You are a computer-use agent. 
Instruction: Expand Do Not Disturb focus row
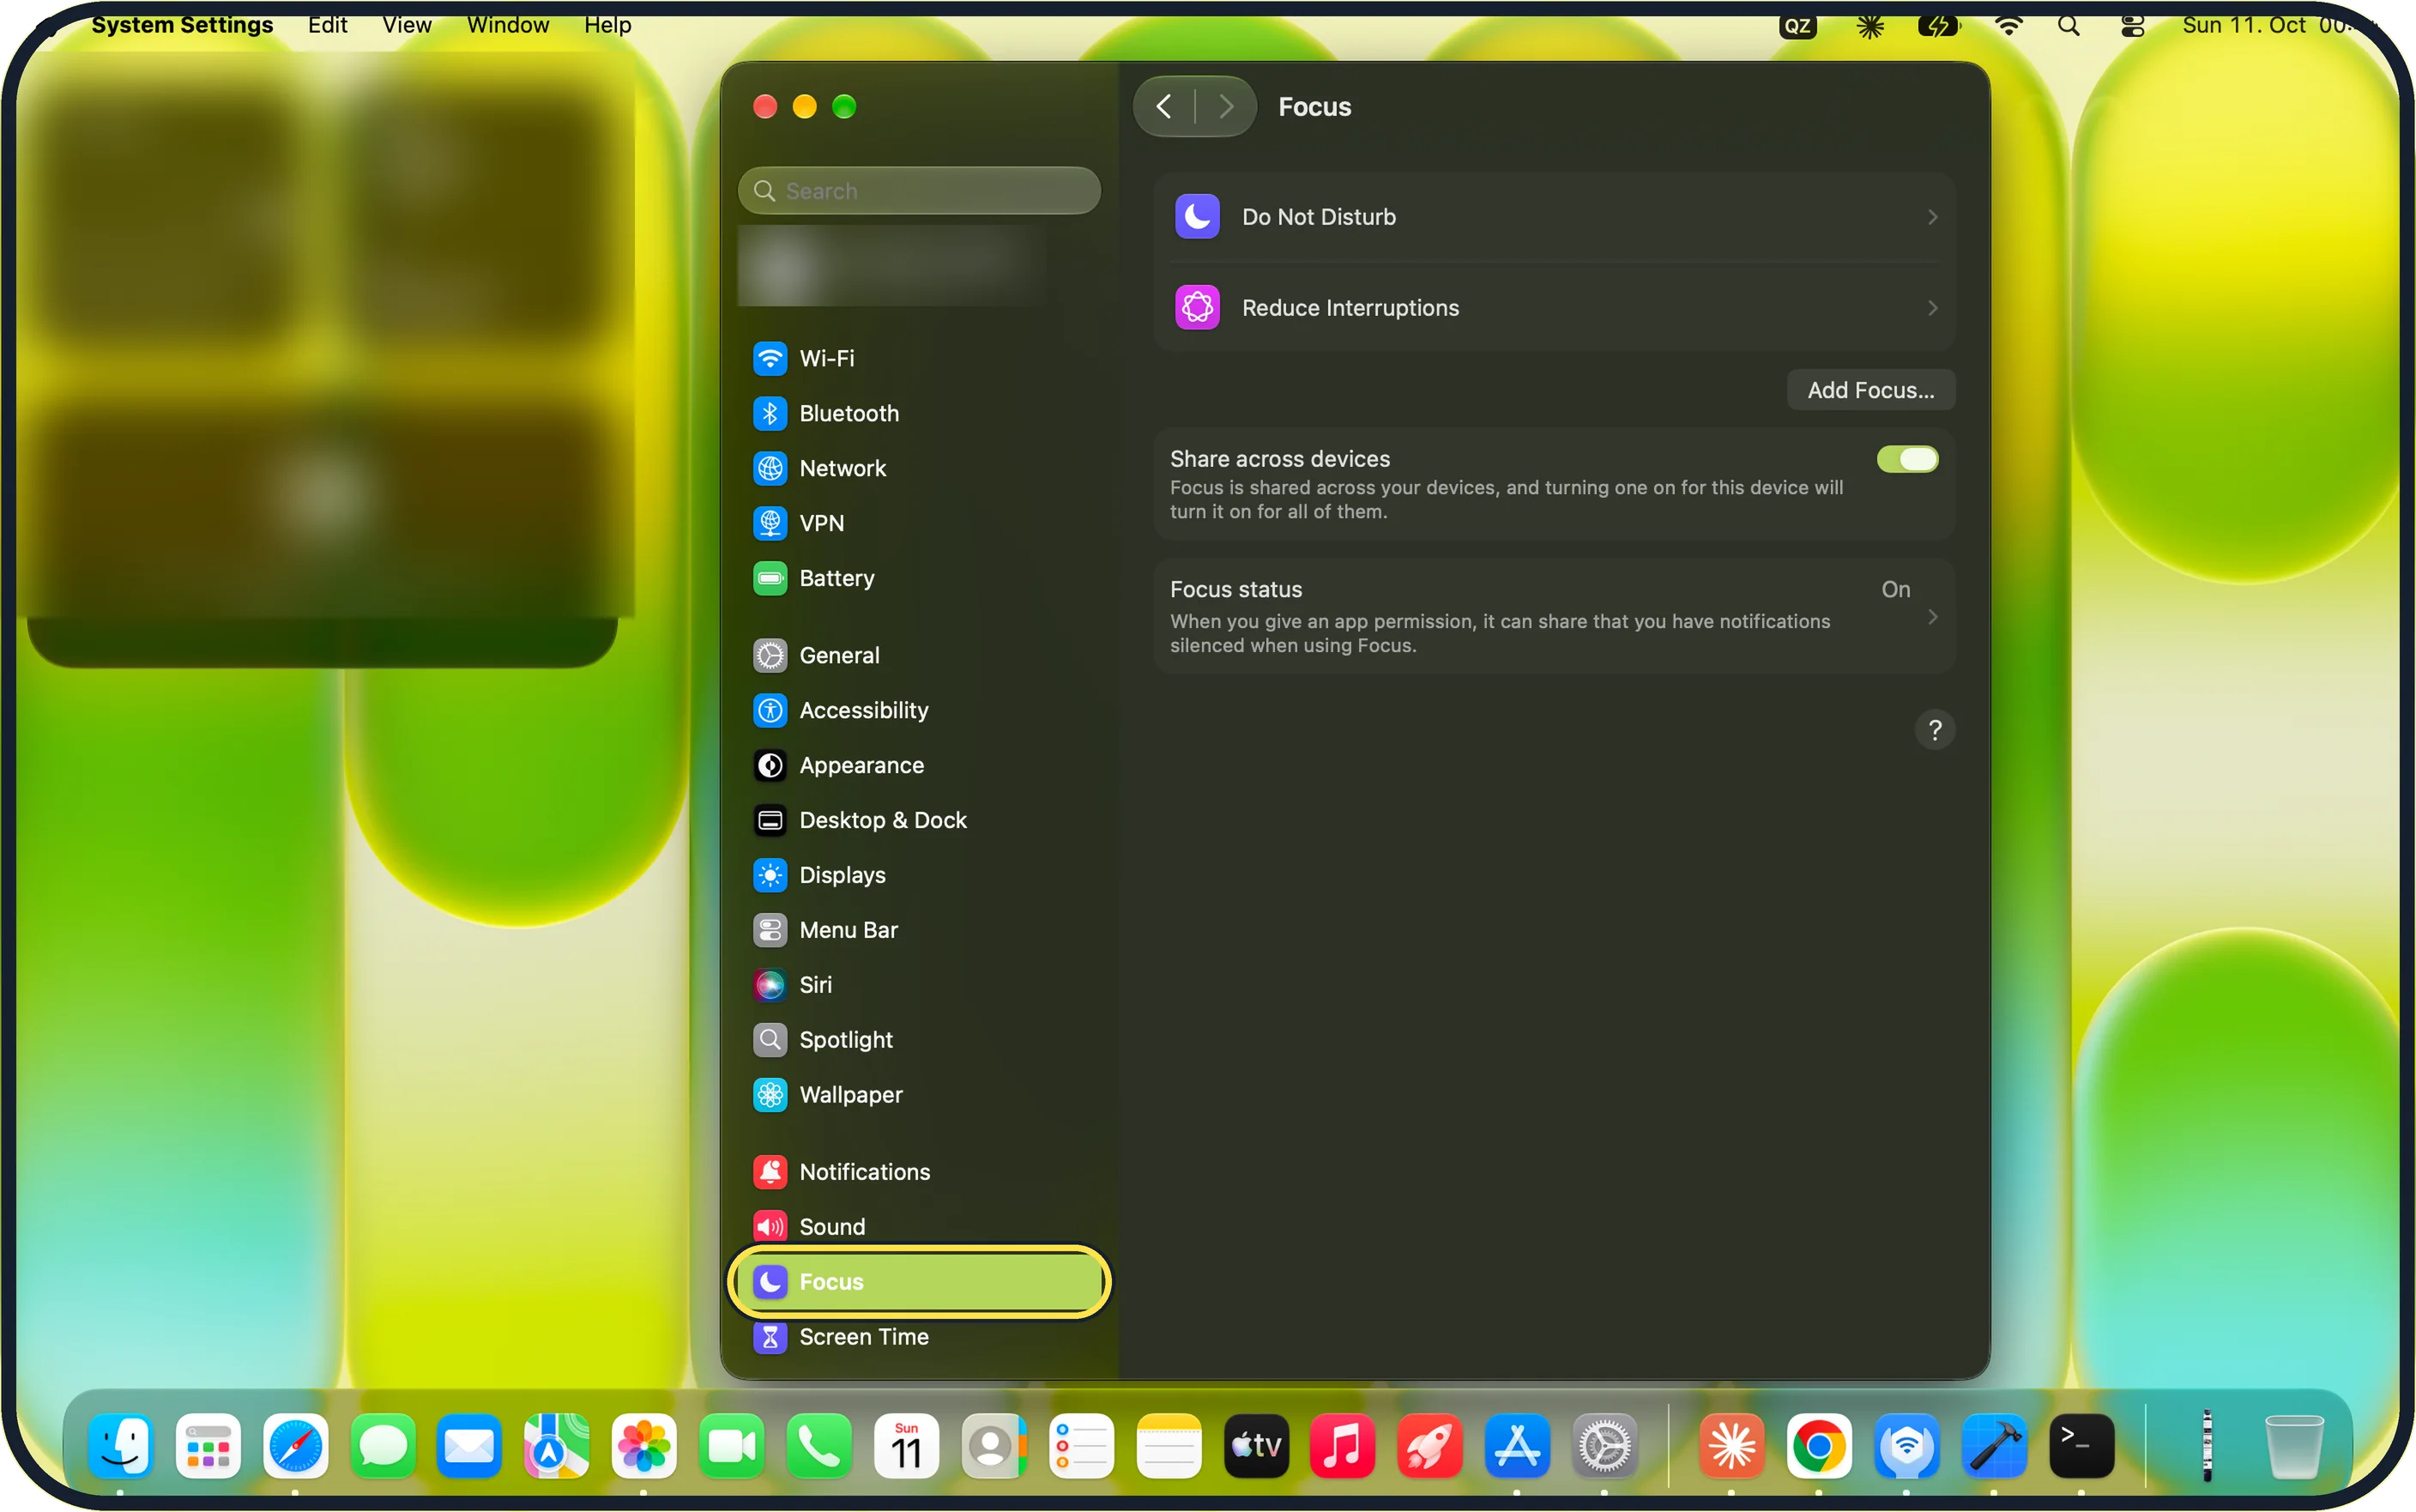pyautogui.click(x=1555, y=217)
